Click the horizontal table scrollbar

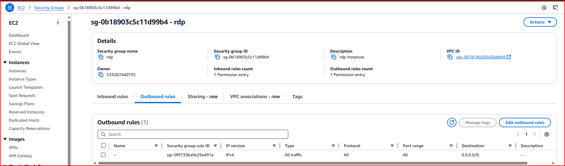click(313, 163)
